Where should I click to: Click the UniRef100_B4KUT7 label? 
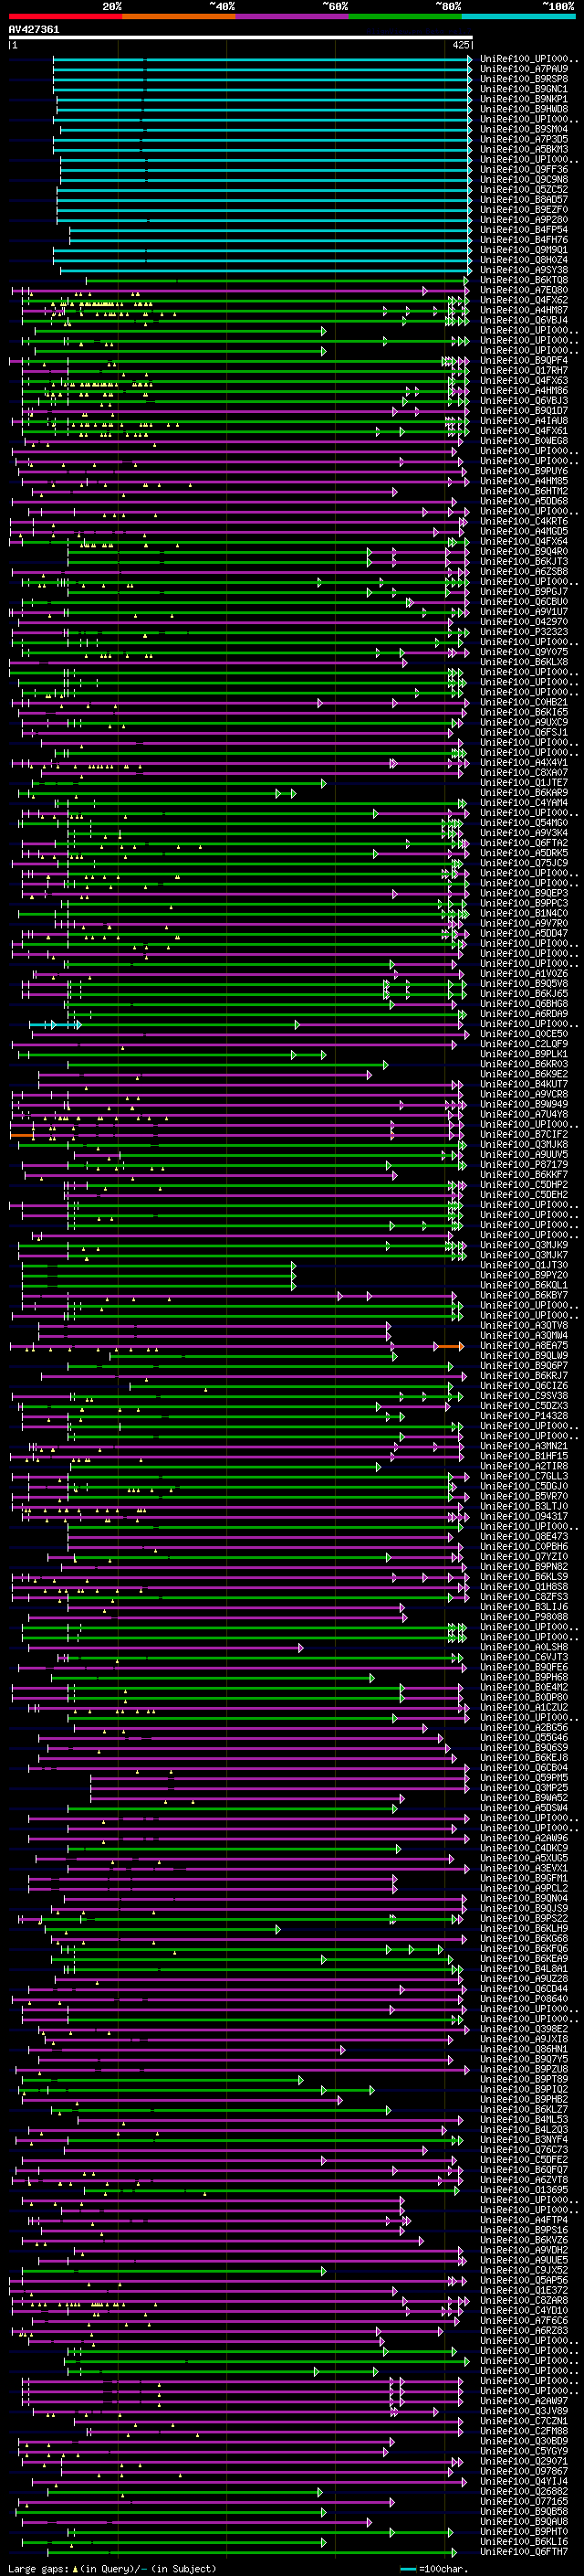tap(524, 1083)
